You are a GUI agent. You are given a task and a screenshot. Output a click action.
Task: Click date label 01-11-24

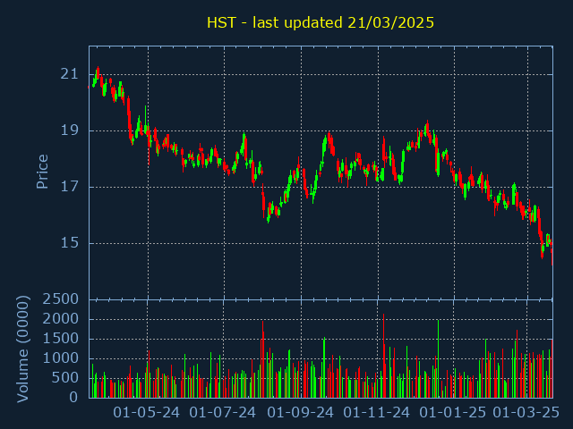(377, 413)
